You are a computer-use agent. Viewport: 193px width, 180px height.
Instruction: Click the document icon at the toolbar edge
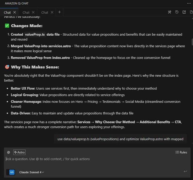click(191, 12)
